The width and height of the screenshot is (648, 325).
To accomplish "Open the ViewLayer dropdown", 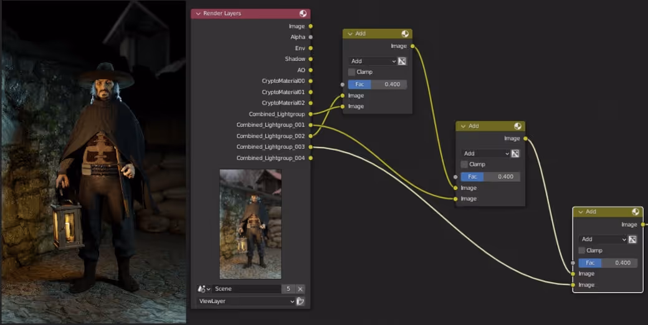I will pyautogui.click(x=246, y=301).
